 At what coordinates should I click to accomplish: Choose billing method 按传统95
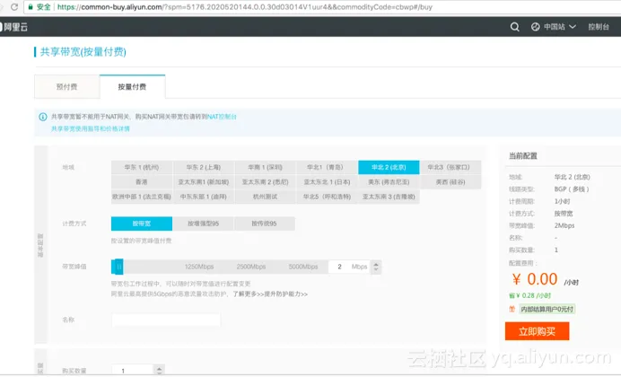point(265,224)
